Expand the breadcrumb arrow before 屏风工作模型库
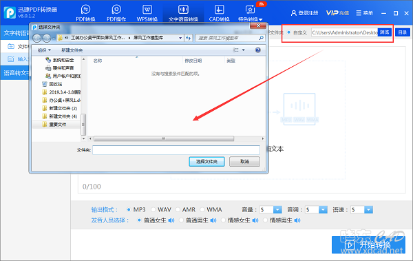The width and height of the screenshot is (413, 261). (x=129, y=38)
